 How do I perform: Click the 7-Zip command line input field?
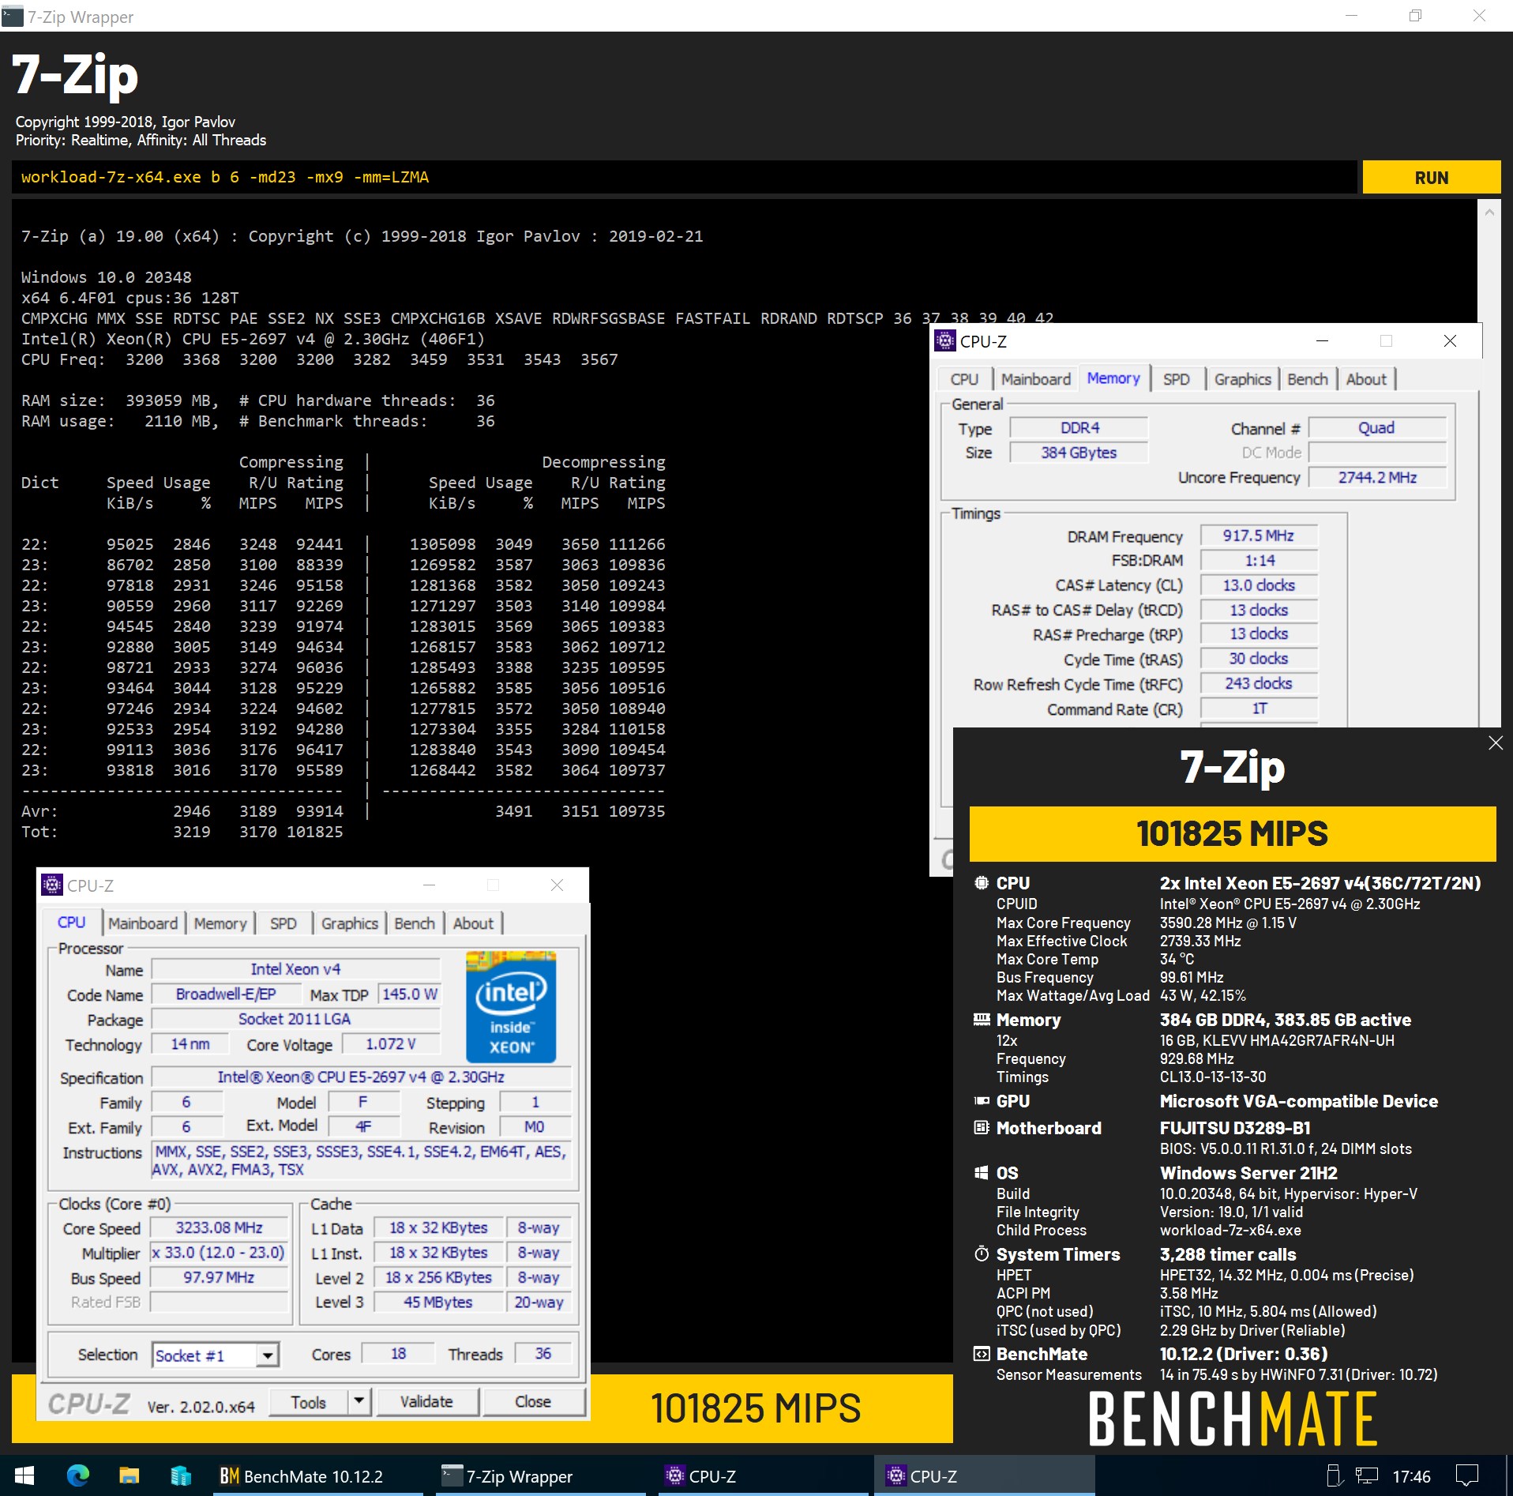point(684,178)
